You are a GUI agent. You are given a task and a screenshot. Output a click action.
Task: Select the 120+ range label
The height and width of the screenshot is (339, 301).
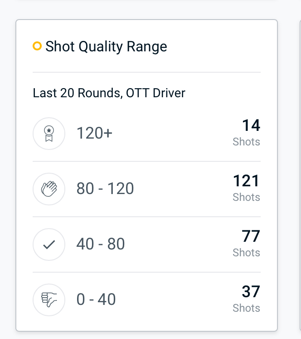94,133
